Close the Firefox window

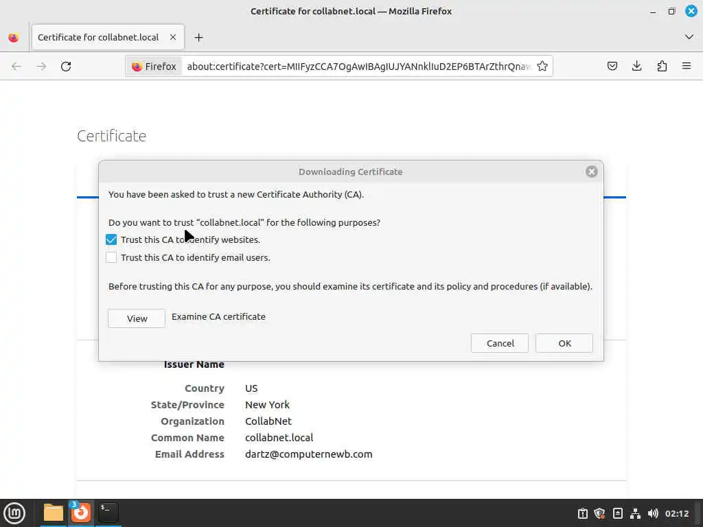691,11
